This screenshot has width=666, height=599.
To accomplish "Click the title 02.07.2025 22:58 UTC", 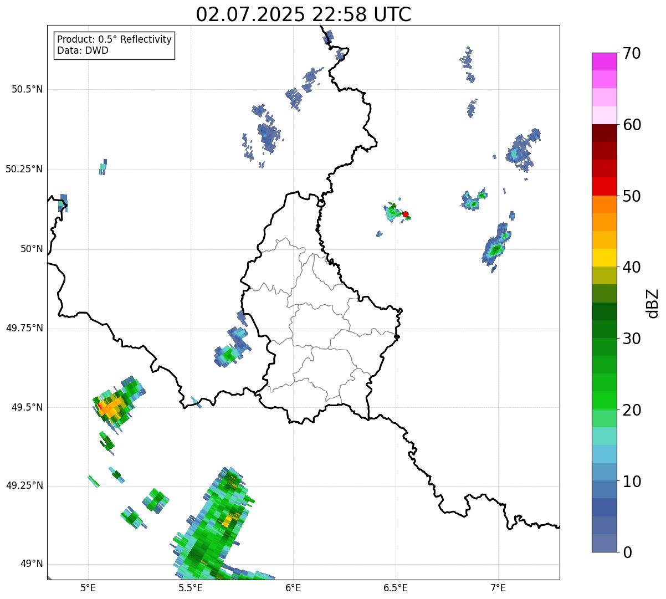I will [304, 14].
